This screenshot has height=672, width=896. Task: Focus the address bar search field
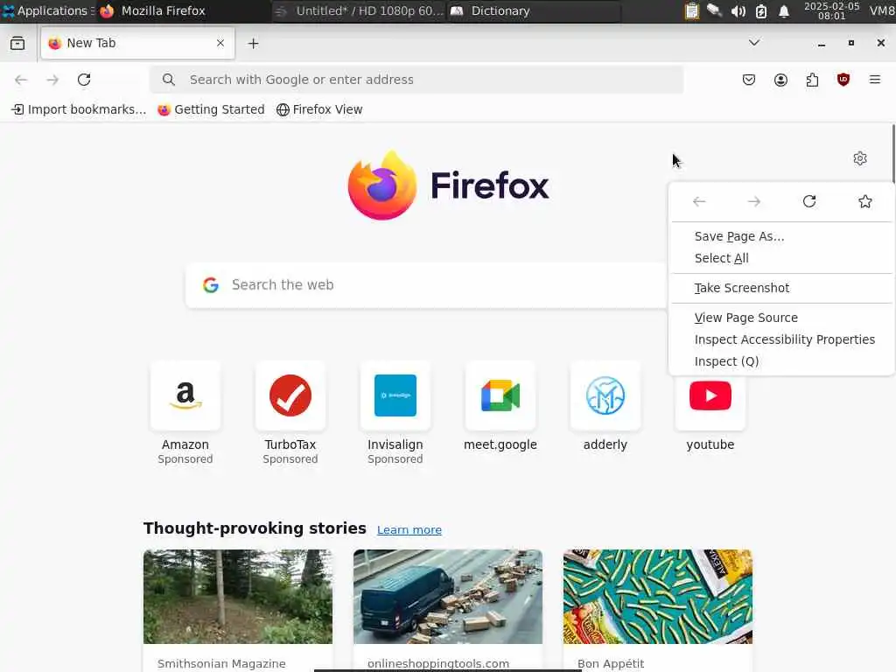[x=416, y=80]
